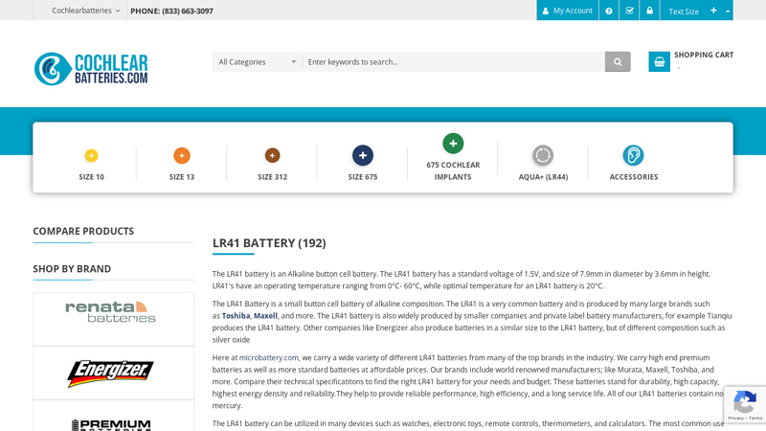
Task: Open My Account link
Action: [x=567, y=11]
